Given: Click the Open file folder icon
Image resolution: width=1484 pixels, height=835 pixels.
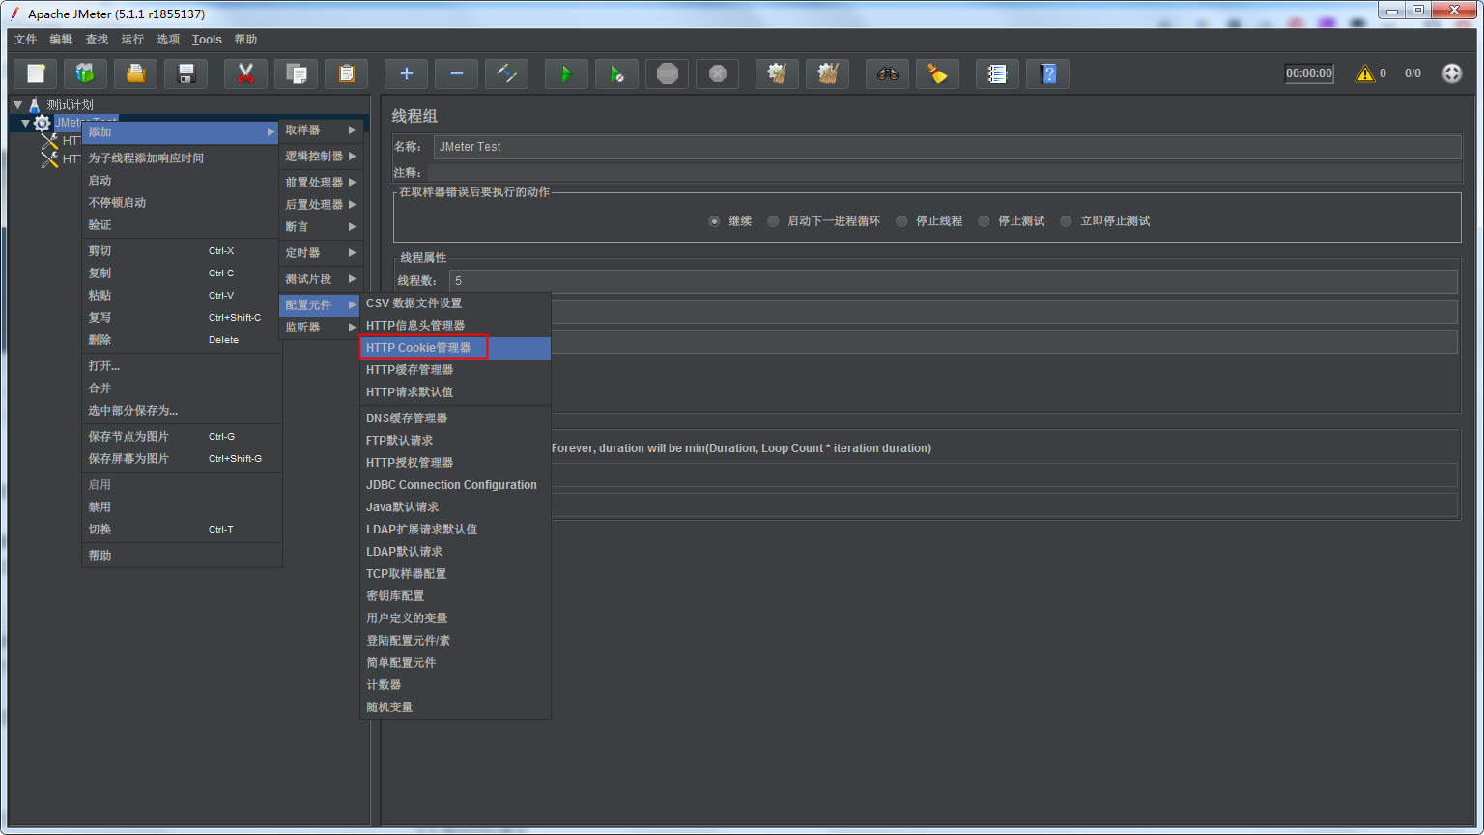Looking at the screenshot, I should [136, 73].
